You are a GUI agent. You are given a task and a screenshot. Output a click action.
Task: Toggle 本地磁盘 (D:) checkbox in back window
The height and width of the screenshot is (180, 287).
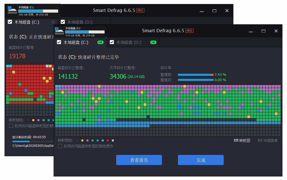63,22
